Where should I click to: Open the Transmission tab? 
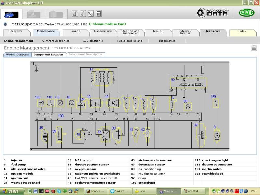click(x=103, y=31)
